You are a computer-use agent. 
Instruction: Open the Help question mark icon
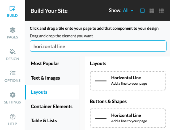click(12, 117)
